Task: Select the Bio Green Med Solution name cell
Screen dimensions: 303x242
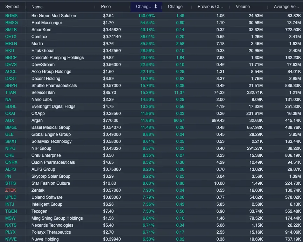Action: [x=54, y=16]
